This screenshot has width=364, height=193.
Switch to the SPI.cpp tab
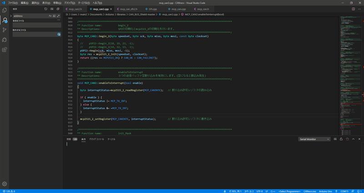[x=153, y=9]
